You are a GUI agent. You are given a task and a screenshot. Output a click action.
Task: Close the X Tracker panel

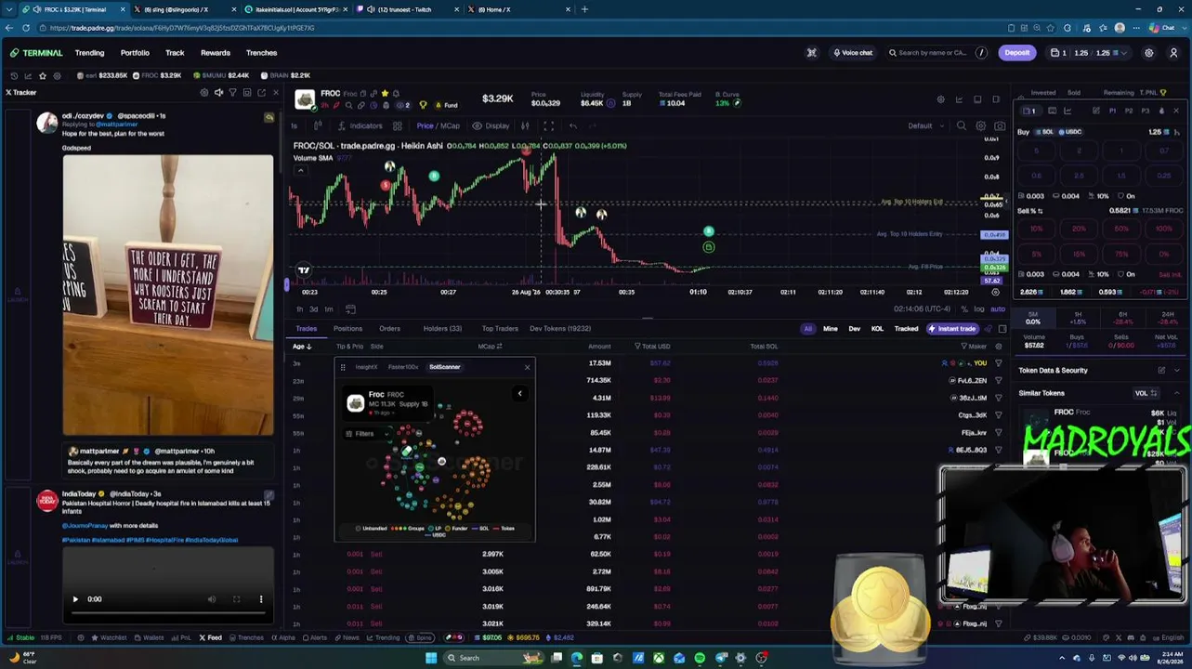275,93
